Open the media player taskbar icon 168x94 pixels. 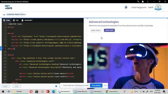(x=42, y=92)
